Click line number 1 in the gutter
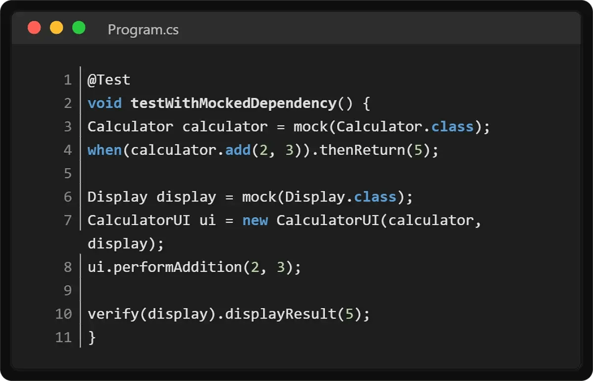The height and width of the screenshot is (381, 593). pos(68,80)
